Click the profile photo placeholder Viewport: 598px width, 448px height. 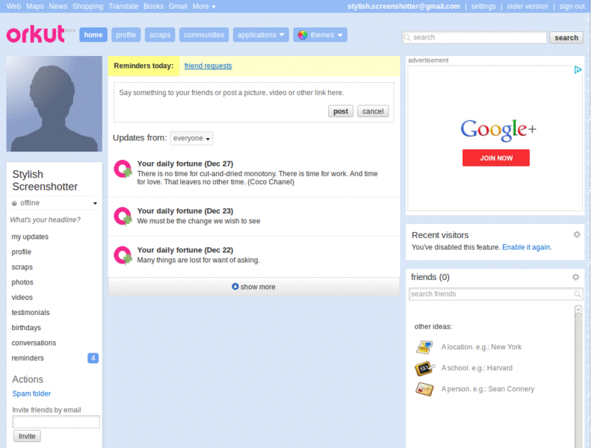[54, 104]
